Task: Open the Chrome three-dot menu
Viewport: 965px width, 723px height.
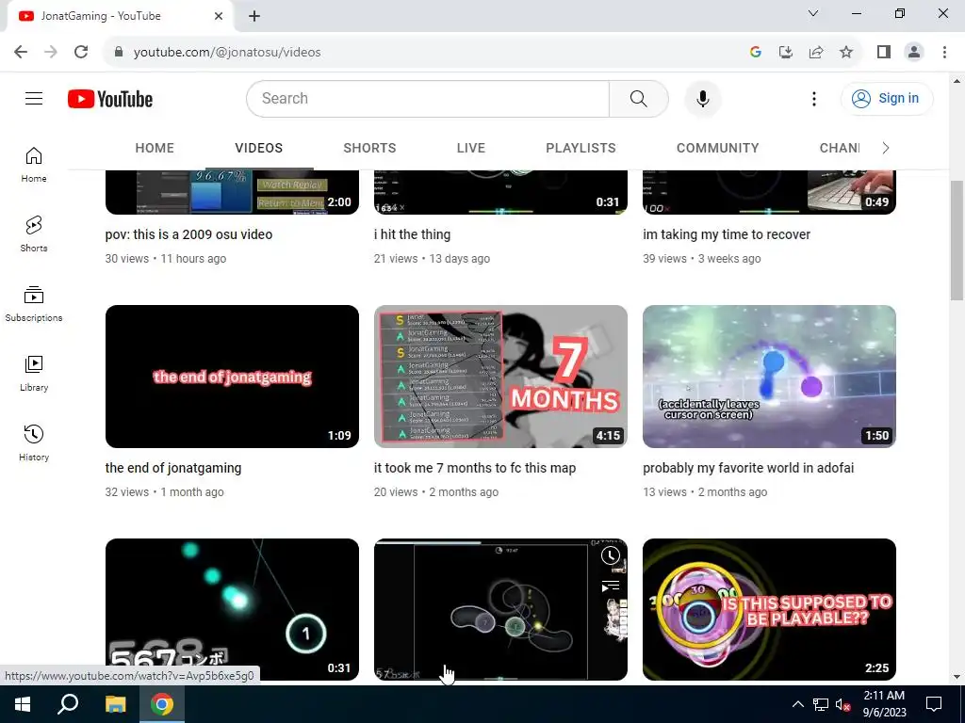Action: click(944, 52)
